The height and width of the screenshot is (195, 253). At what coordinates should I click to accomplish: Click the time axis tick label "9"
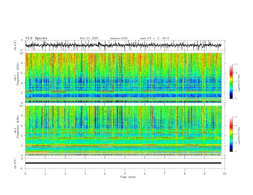tap(204, 174)
